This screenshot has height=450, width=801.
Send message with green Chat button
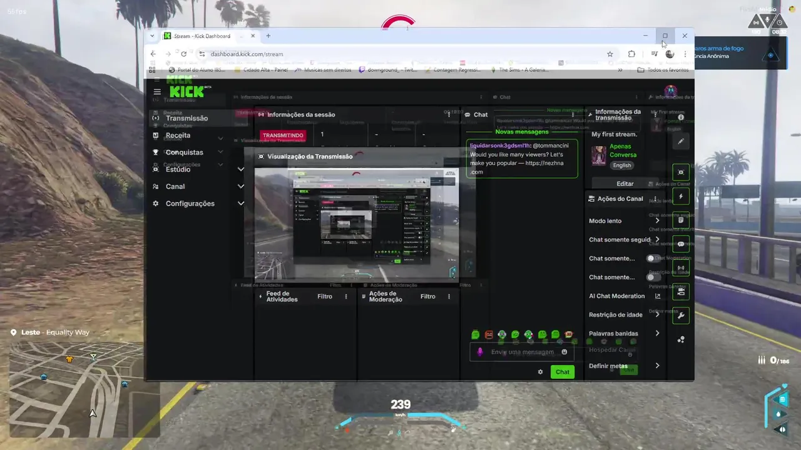(x=563, y=372)
